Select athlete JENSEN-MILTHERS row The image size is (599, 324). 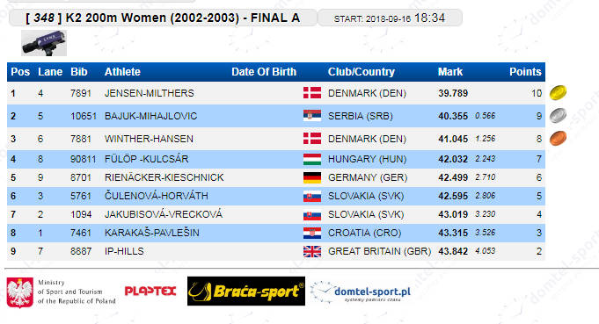276,93
